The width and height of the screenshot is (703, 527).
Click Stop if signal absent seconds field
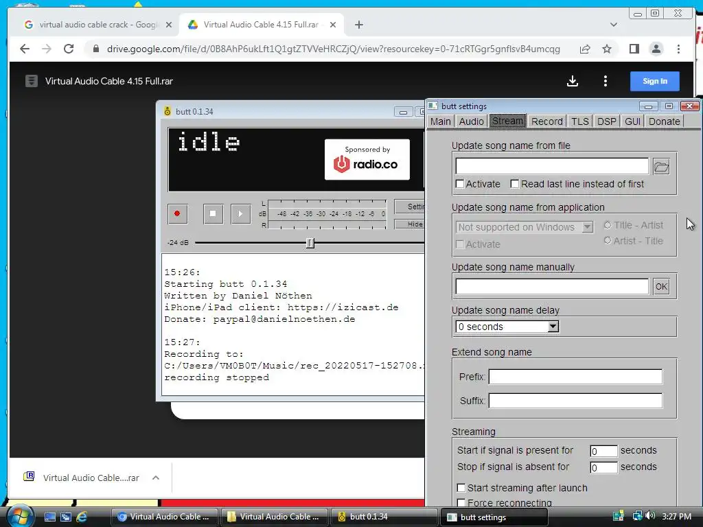(x=603, y=468)
